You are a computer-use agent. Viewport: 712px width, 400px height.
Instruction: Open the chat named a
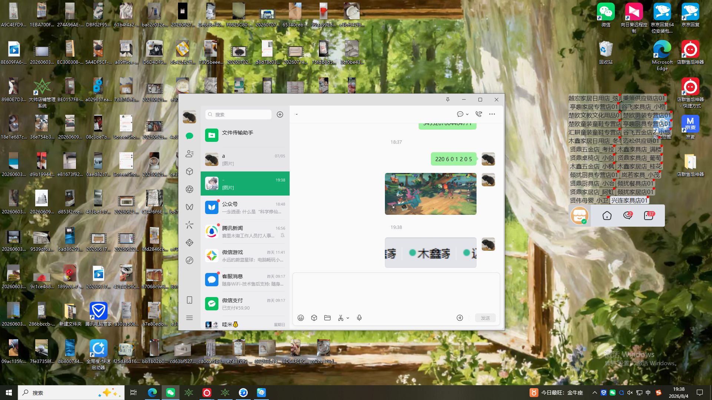245,159
